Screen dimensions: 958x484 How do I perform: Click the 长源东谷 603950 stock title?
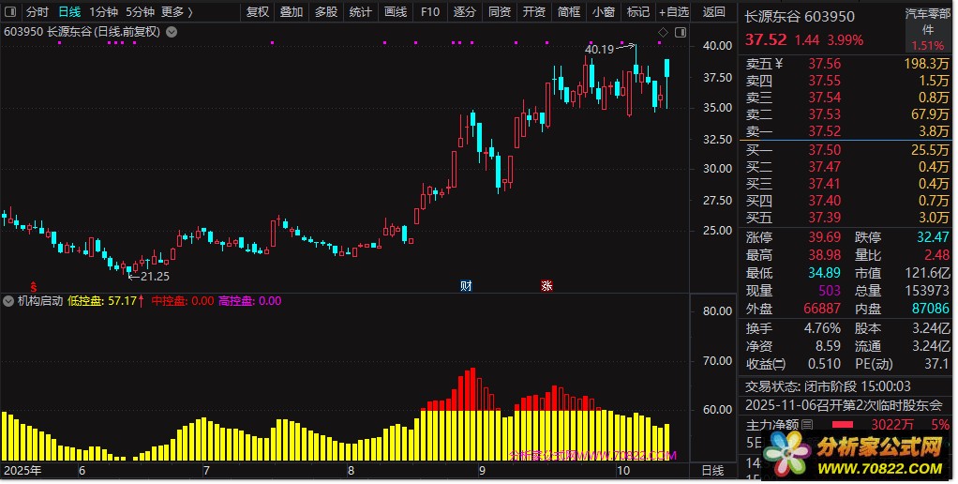[800, 17]
